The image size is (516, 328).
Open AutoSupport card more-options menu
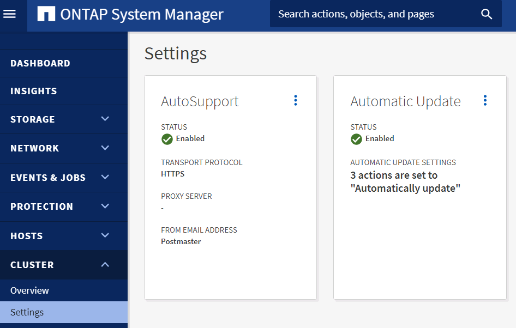coord(296,100)
